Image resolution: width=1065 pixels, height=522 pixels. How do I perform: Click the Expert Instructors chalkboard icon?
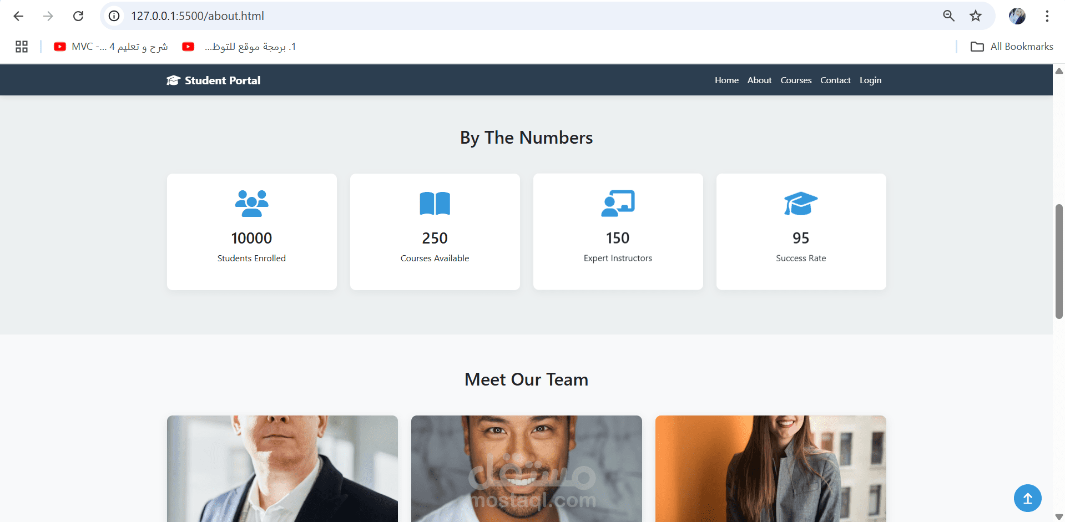[618, 204]
